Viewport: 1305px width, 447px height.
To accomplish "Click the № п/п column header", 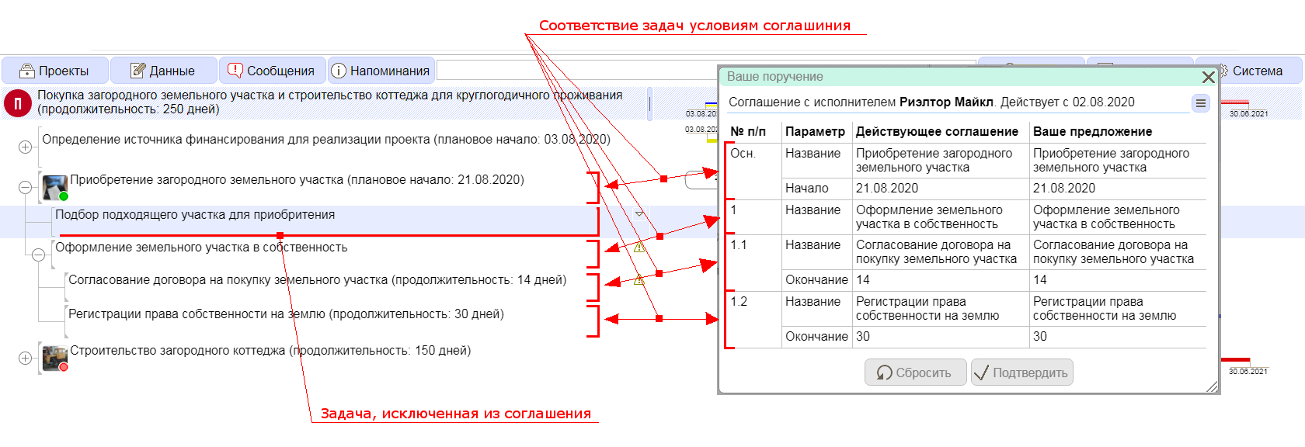I will [748, 132].
